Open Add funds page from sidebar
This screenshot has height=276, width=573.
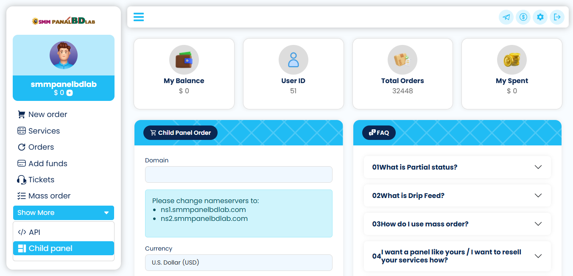tap(48, 164)
